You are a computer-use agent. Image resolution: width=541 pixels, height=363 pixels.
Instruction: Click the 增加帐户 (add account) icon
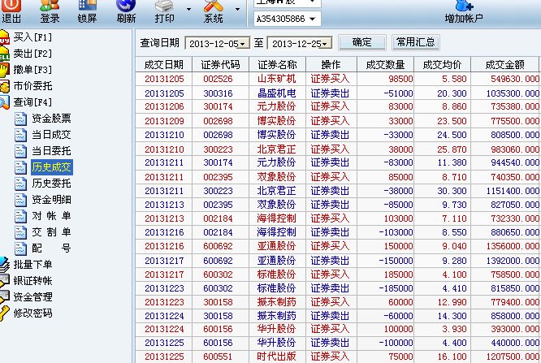pos(464,11)
